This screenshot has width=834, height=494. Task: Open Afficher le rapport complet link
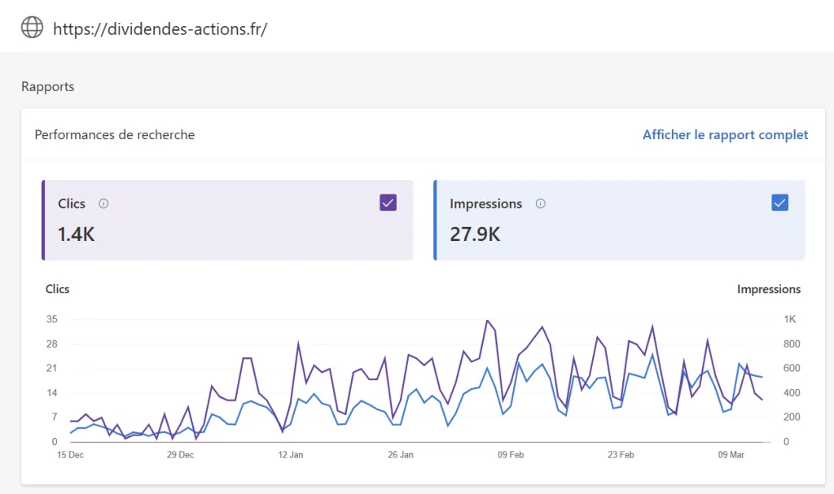725,135
